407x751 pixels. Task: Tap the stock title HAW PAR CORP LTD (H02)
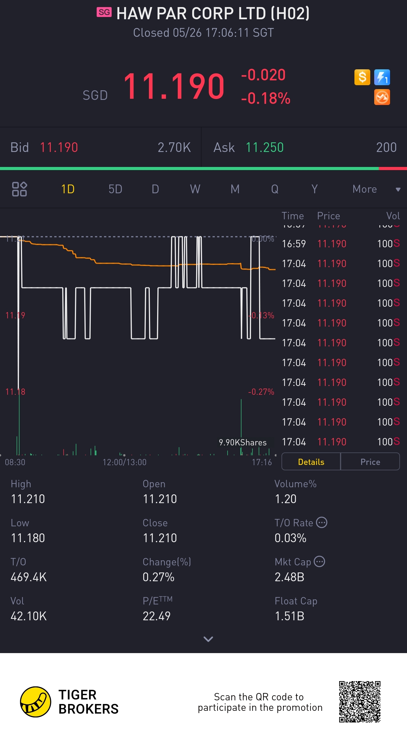(213, 13)
